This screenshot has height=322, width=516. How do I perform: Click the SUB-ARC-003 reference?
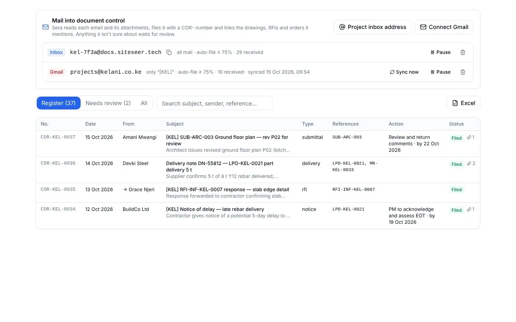pos(347,137)
